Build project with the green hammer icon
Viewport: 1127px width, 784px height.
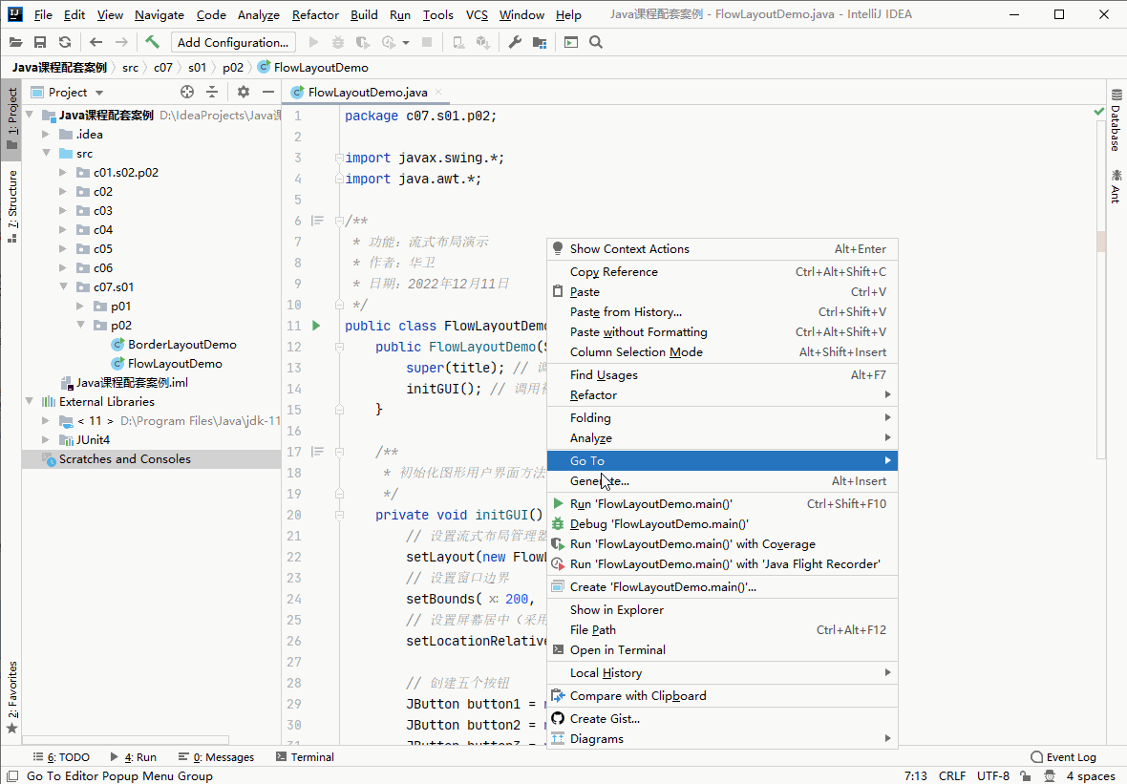pos(153,42)
